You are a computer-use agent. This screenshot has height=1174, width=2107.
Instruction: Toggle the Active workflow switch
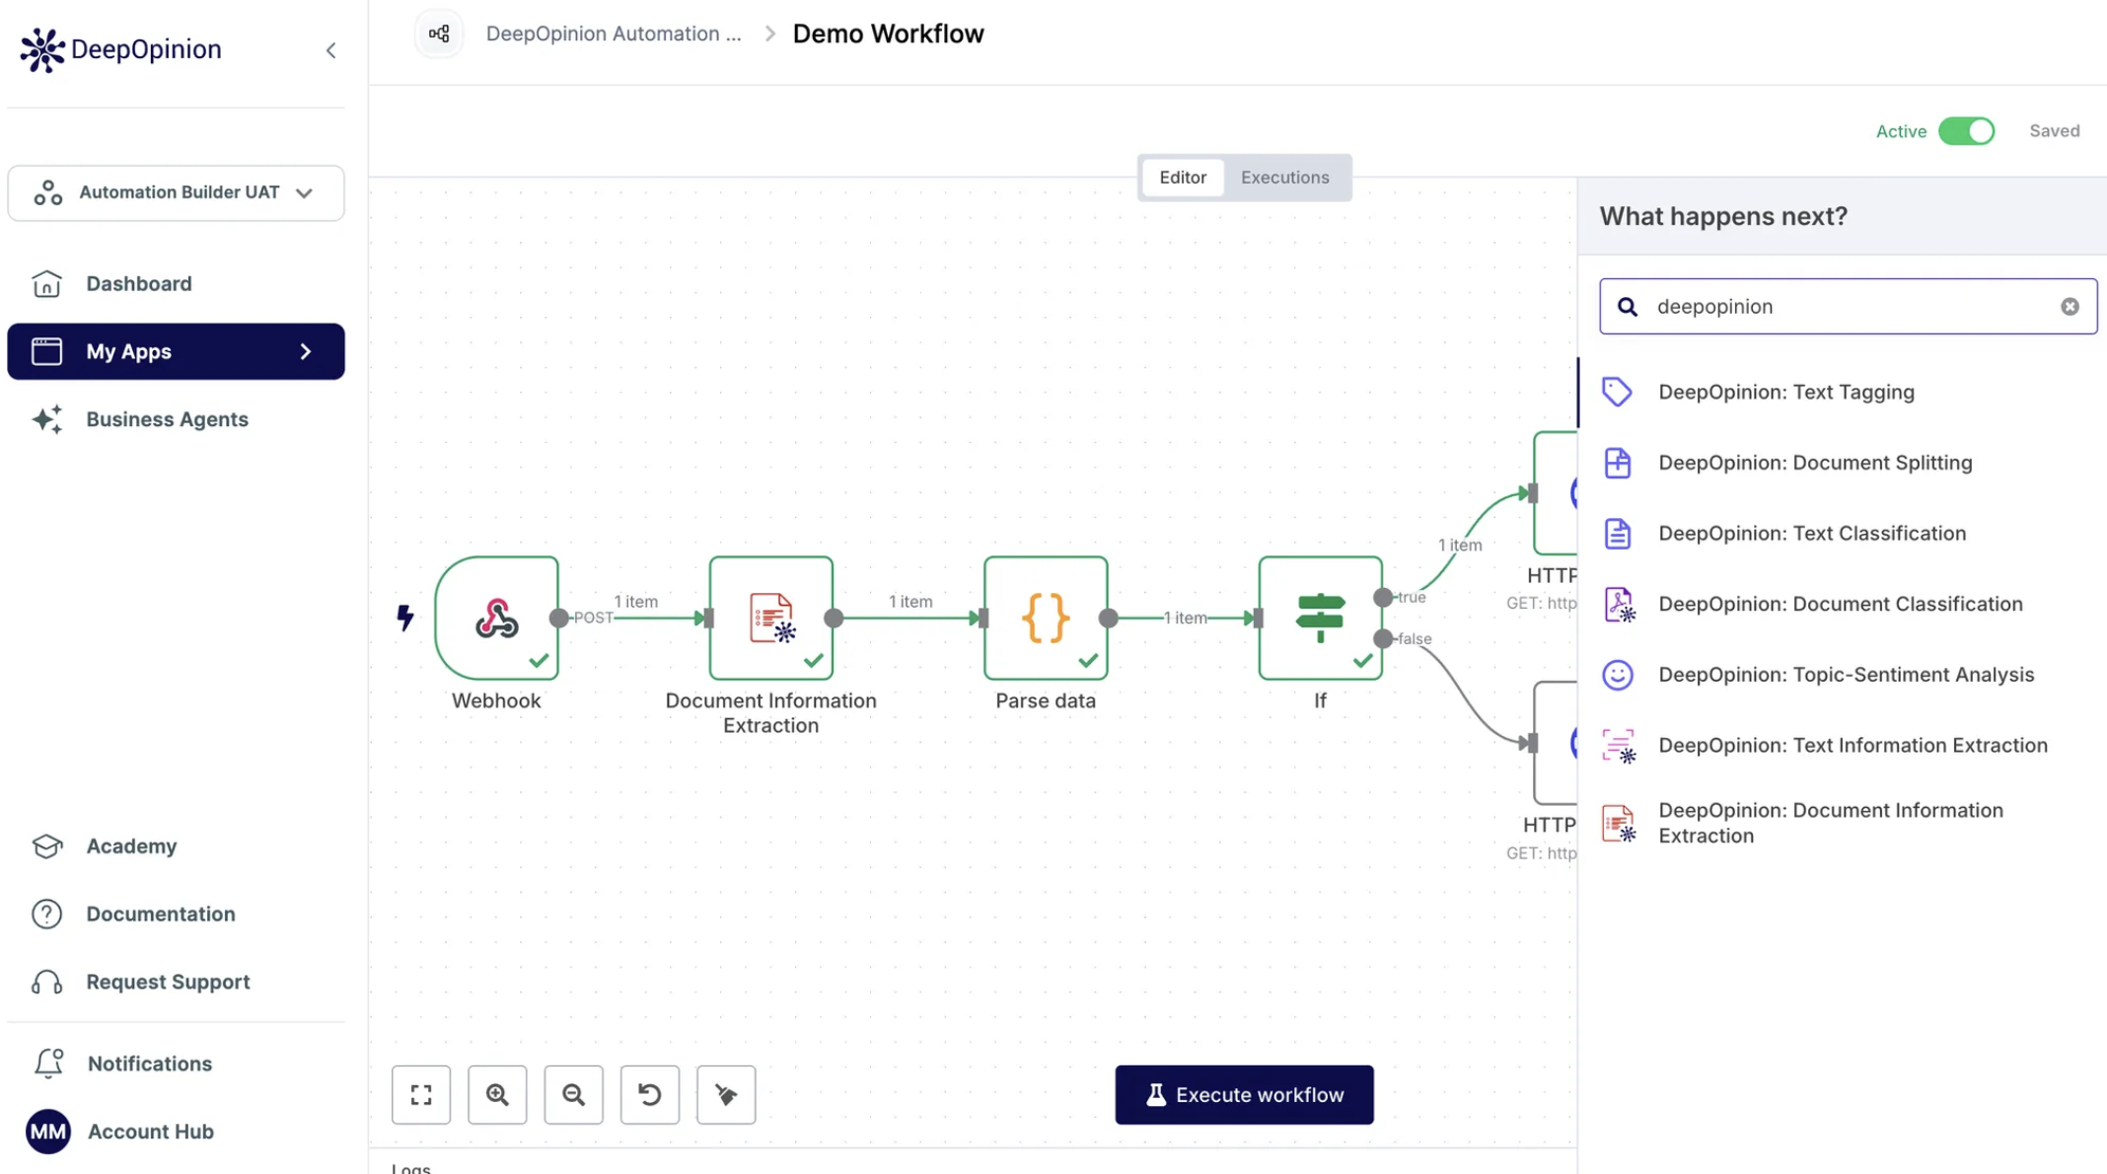[x=1966, y=131]
